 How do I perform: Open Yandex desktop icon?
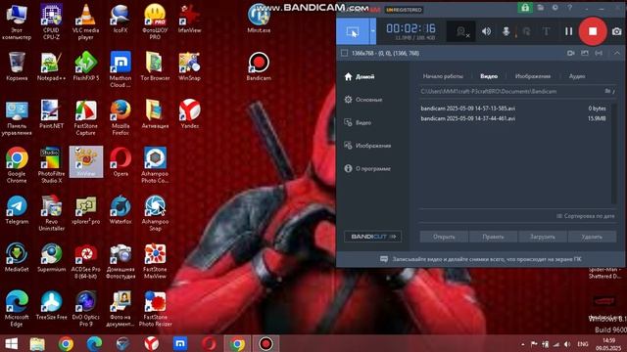coord(189,114)
